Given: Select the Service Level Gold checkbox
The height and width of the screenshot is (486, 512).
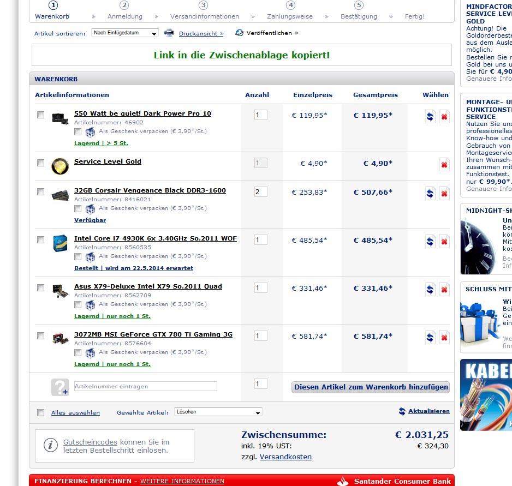Looking at the screenshot, I should click(x=40, y=163).
